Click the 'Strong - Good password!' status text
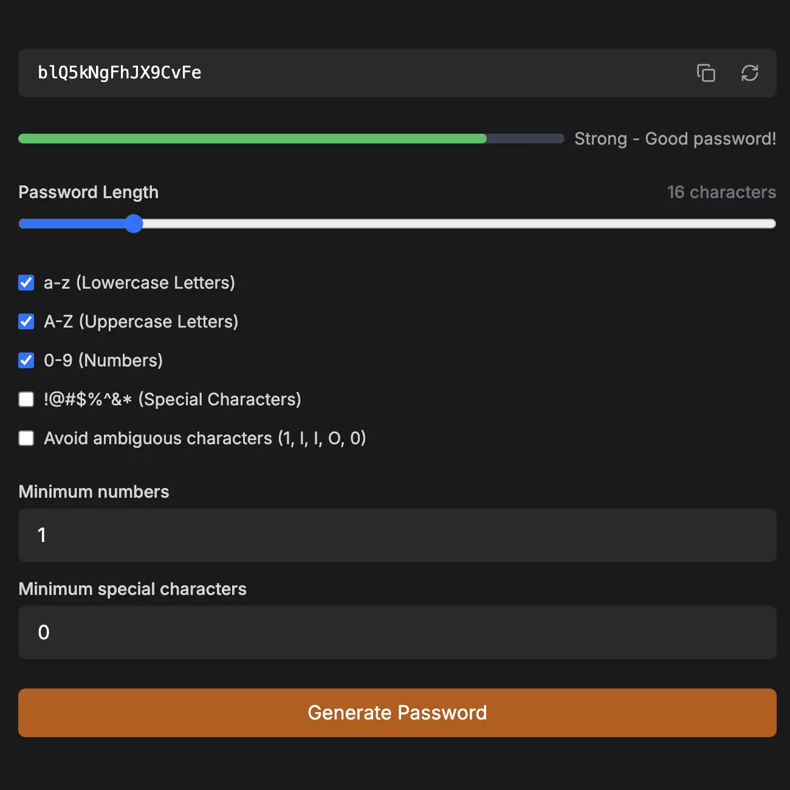This screenshot has height=790, width=790. click(675, 139)
